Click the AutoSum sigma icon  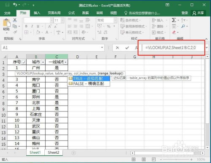174,20
